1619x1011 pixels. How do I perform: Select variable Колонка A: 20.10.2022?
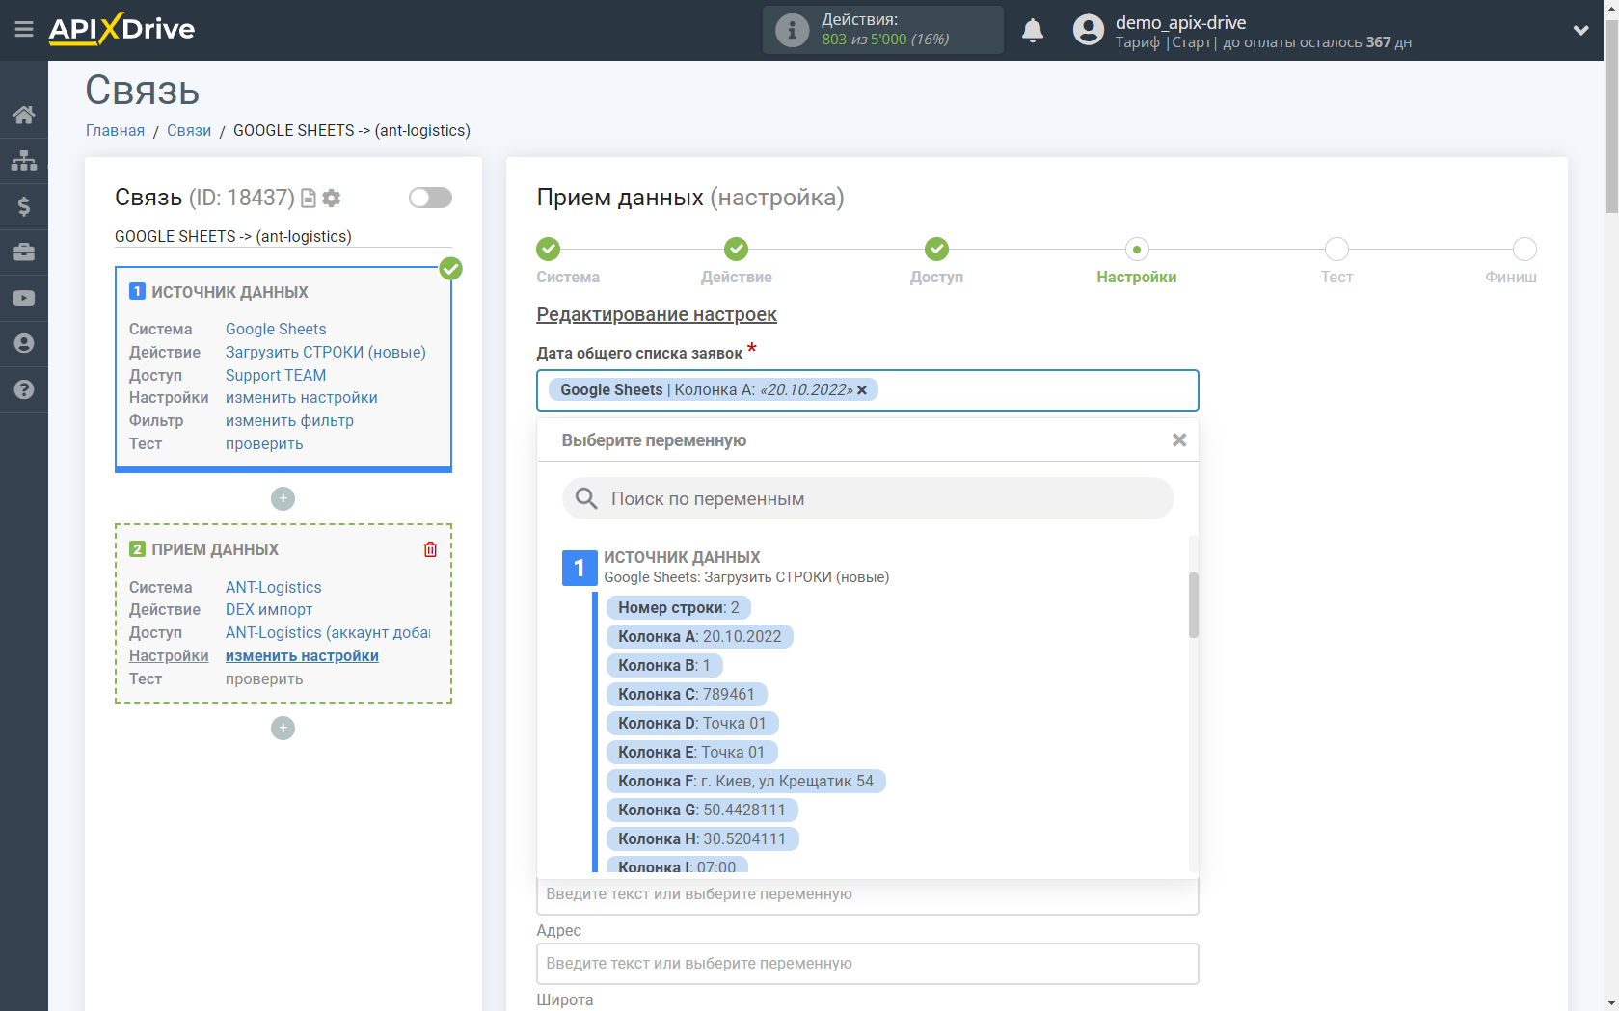(700, 637)
